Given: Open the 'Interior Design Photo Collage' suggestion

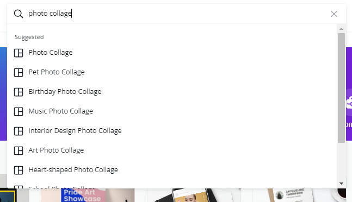Looking at the screenshot, I should coord(172,131).
